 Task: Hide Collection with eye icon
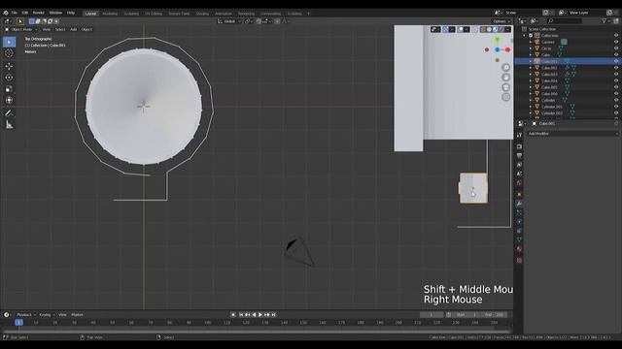coord(616,36)
